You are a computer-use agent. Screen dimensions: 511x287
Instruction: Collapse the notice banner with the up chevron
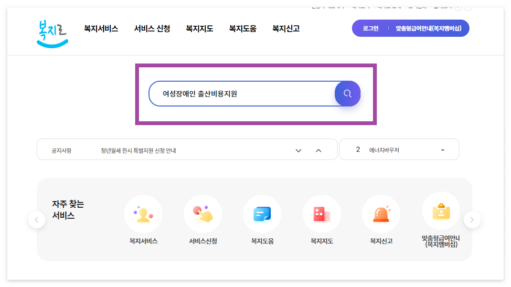pos(318,150)
